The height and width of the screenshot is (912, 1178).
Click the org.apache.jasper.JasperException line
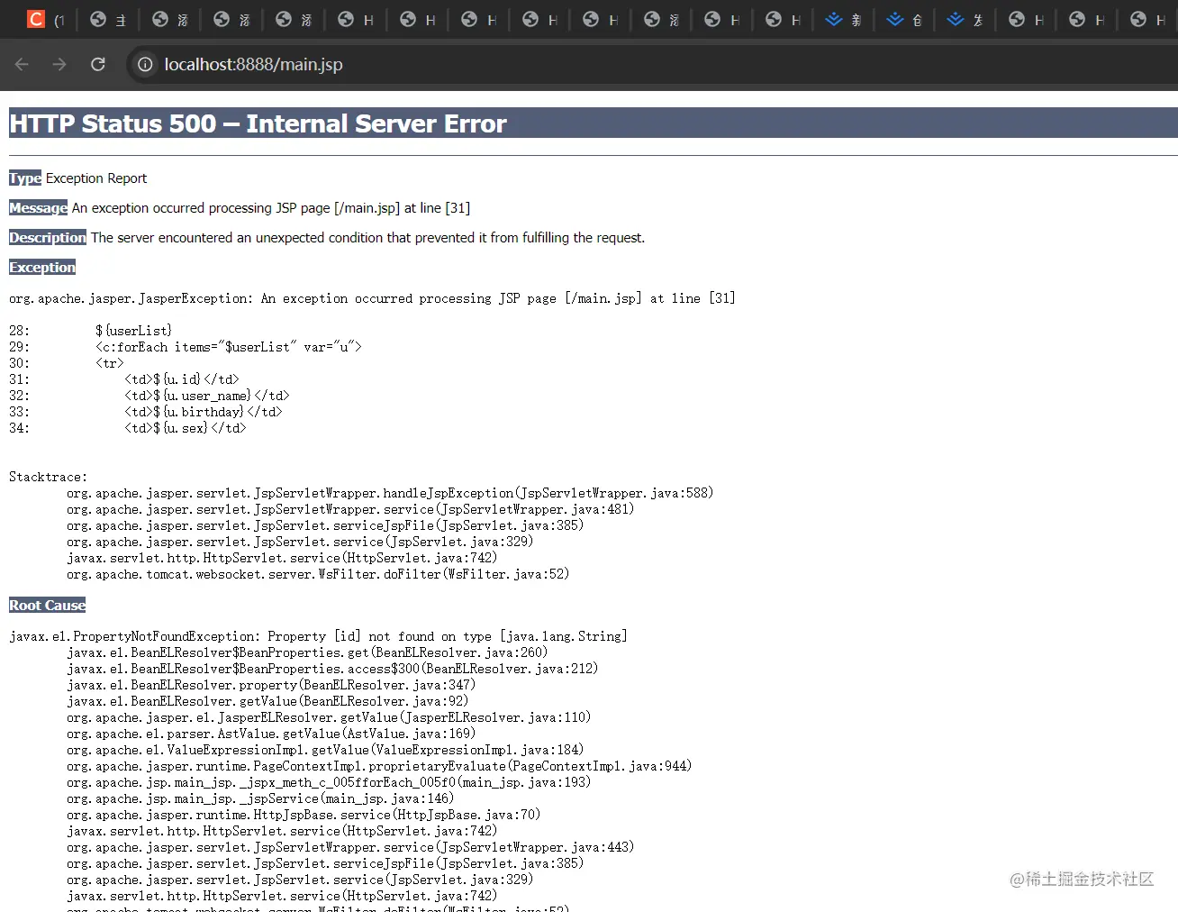coord(372,298)
